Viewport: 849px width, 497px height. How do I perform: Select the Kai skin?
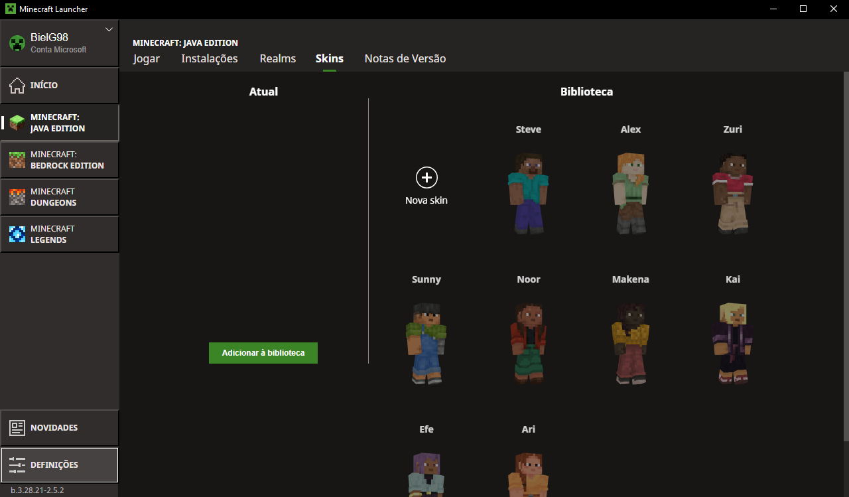click(x=732, y=342)
